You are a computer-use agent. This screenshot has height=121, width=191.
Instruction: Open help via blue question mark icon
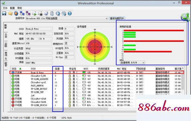[x=70, y=13]
